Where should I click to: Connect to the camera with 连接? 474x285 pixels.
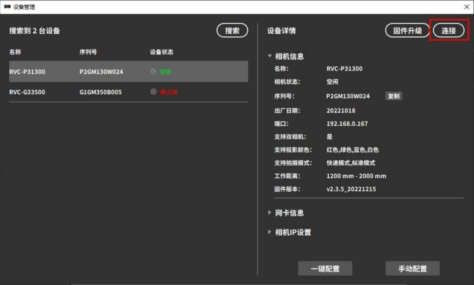point(449,31)
